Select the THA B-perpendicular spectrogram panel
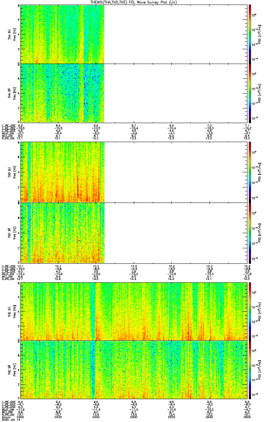The height and width of the screenshot is (422, 264). 134,34
